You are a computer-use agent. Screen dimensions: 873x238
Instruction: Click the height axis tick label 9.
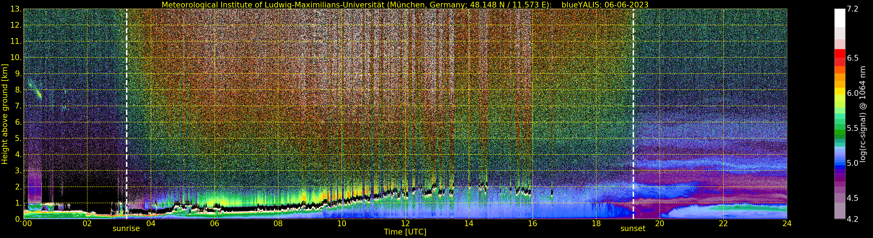coord(18,74)
